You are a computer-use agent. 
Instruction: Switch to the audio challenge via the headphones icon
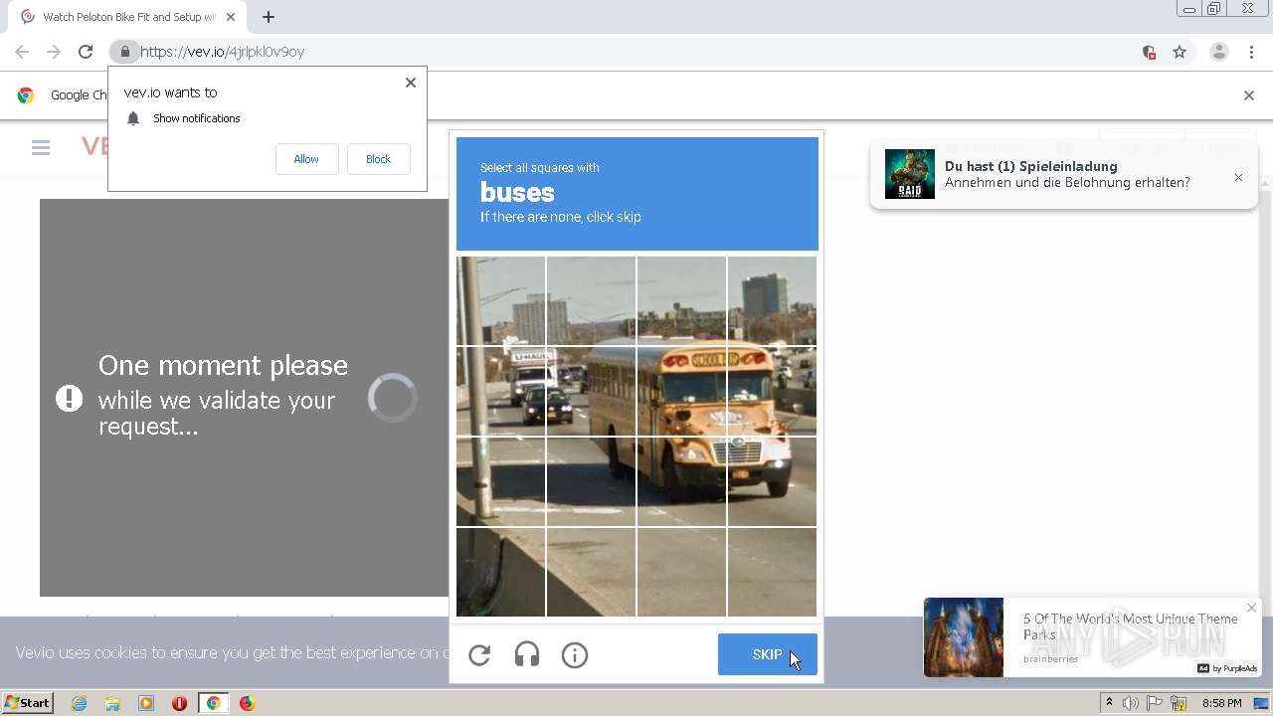[527, 654]
